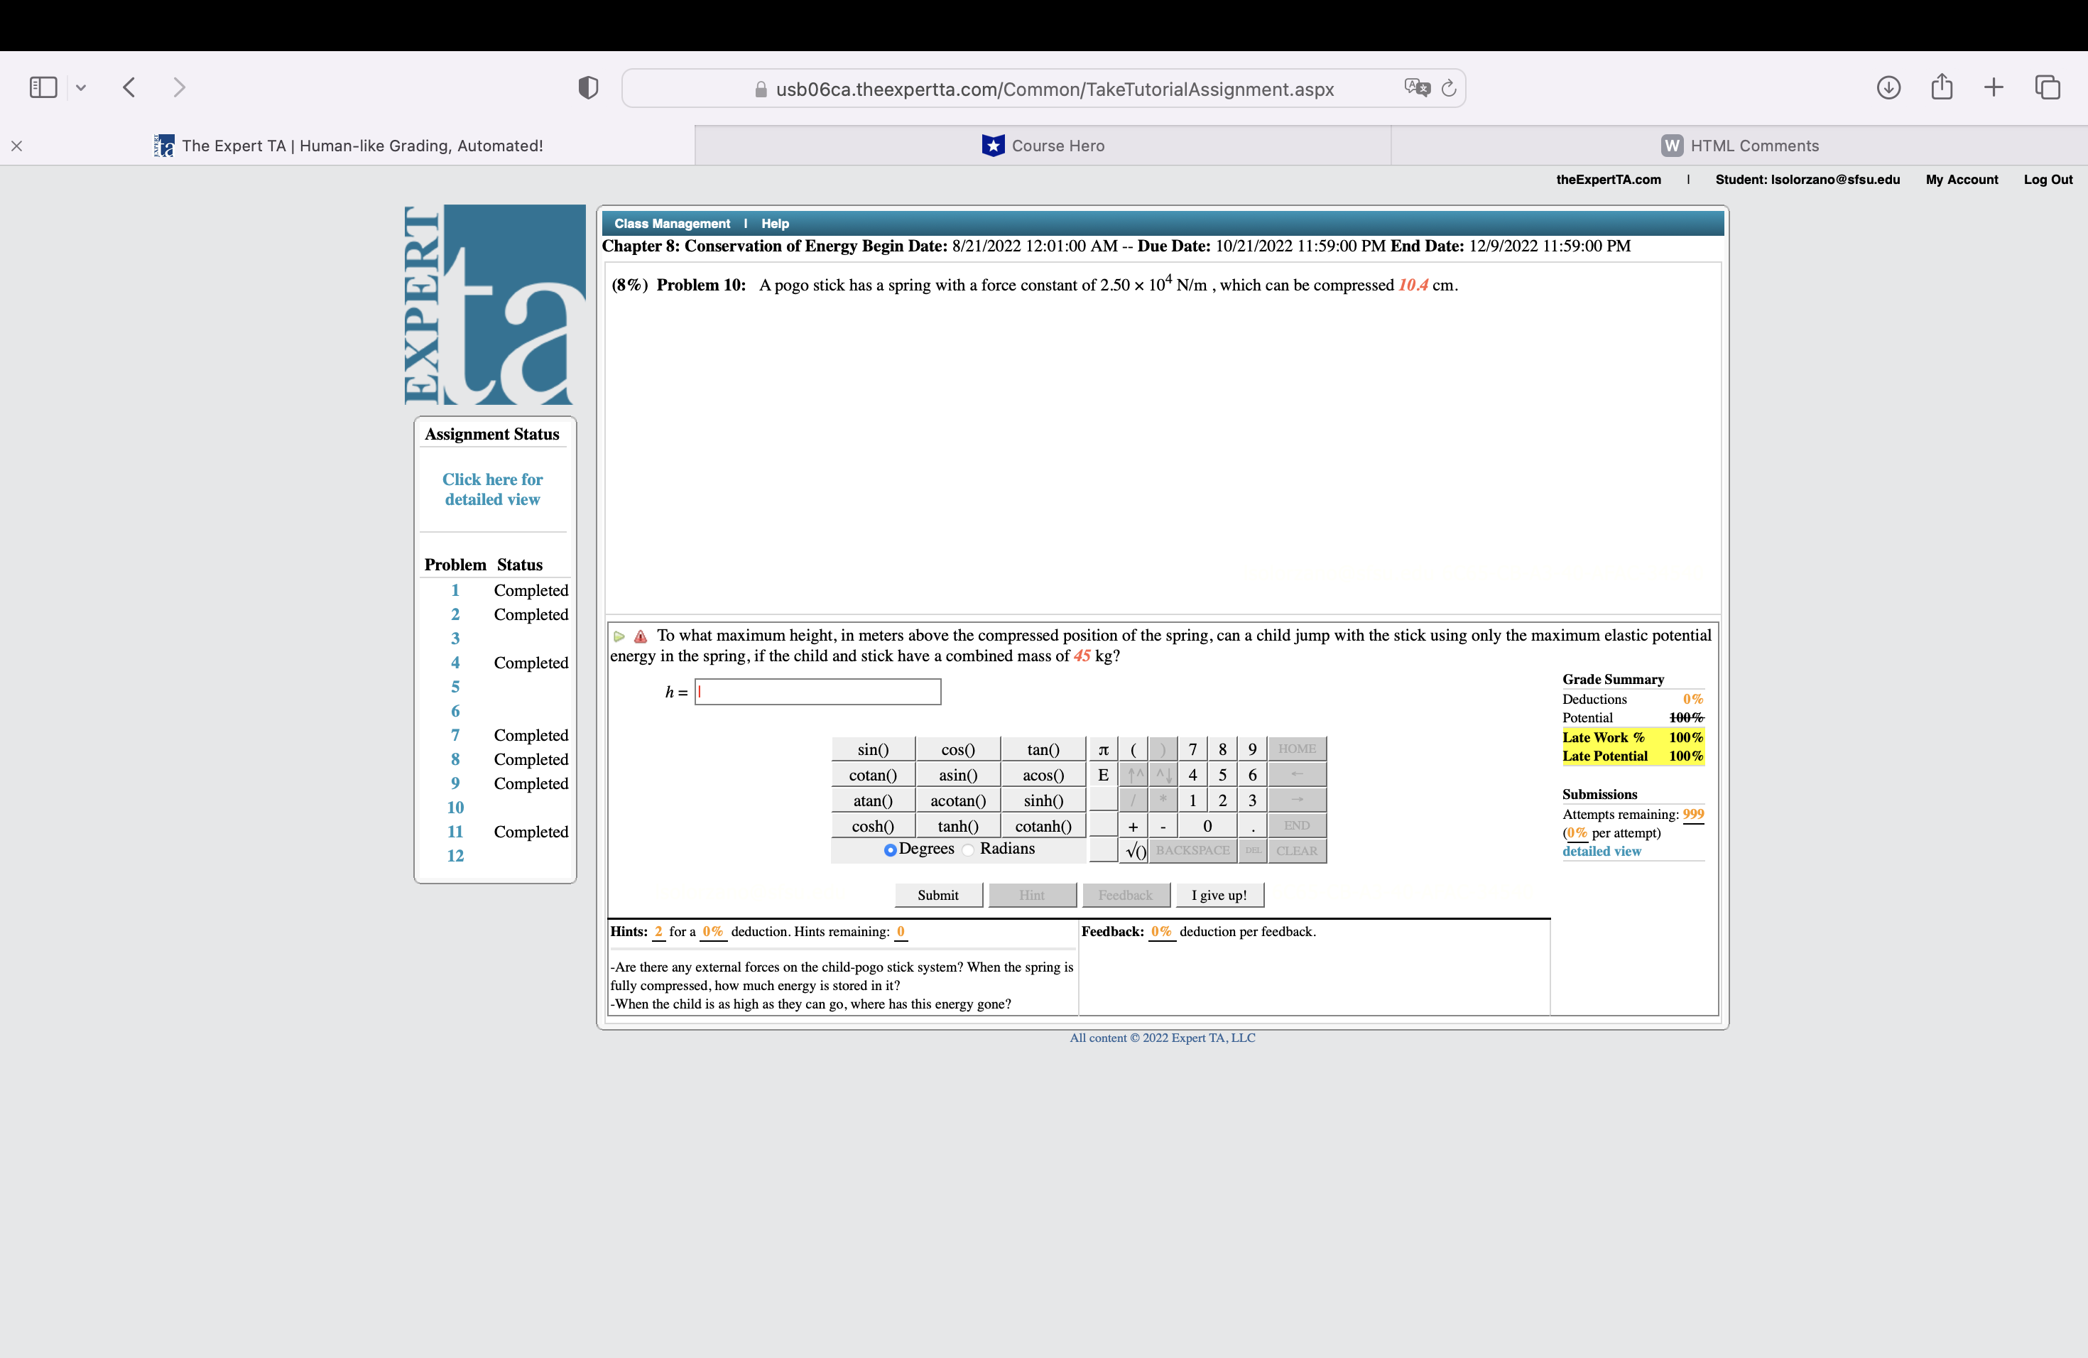Select the Radians radio button
Screen dimensions: 2088x1358
click(x=967, y=849)
